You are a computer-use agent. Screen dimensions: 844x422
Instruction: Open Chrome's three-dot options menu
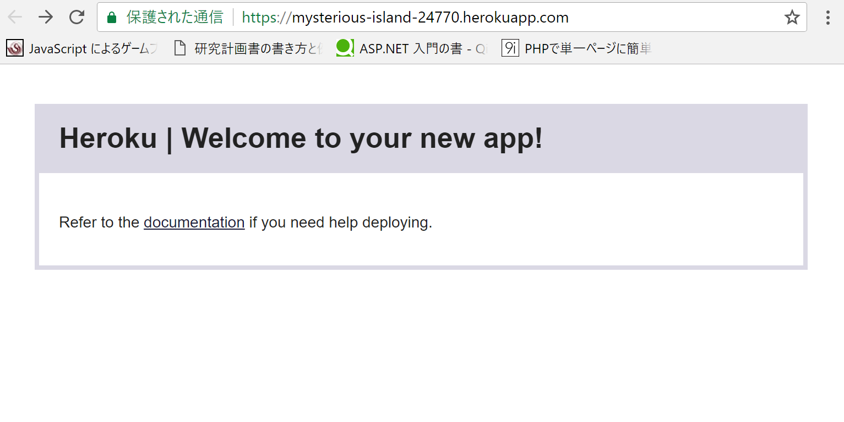[x=827, y=17]
